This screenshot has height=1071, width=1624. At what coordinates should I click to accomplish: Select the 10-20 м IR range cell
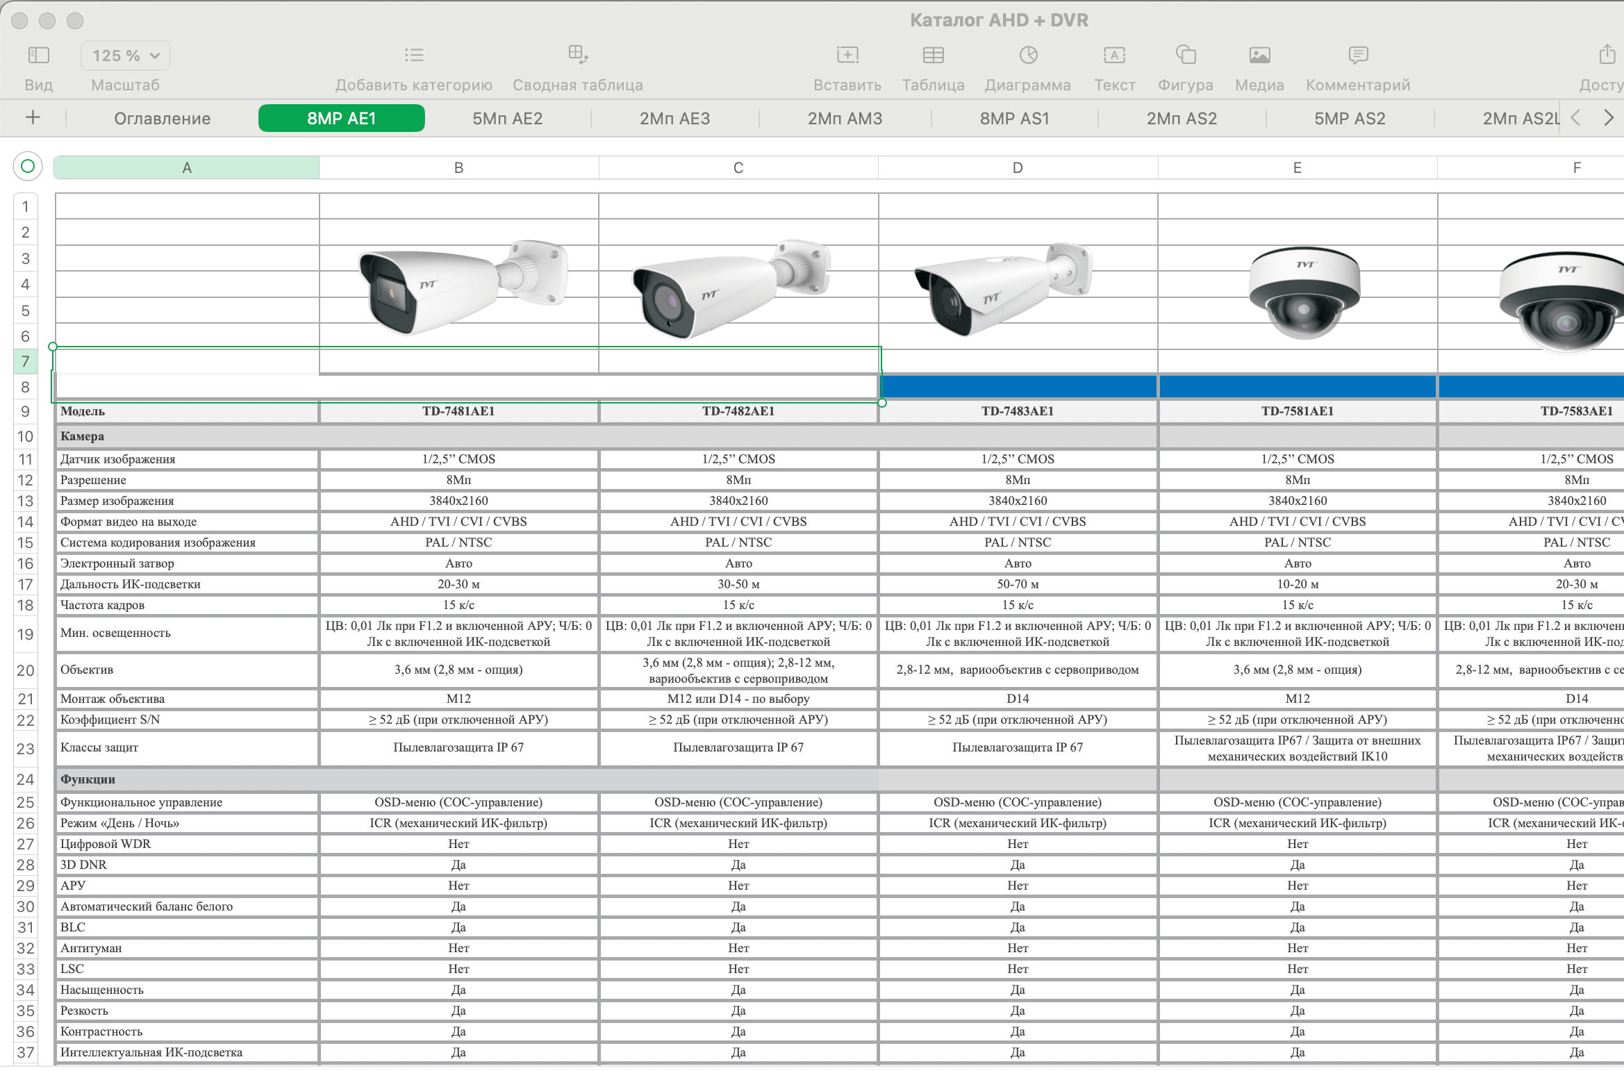point(1298,584)
